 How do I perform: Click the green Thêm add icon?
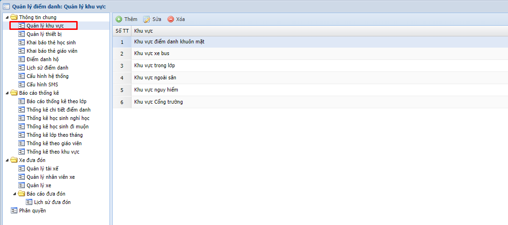click(119, 19)
